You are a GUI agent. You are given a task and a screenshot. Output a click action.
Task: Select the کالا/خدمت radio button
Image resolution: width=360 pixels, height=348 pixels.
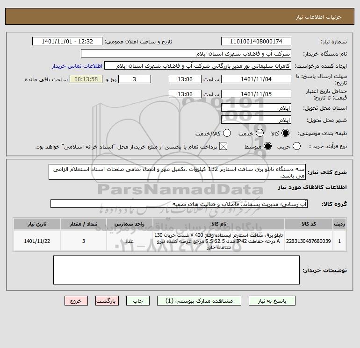(227, 133)
